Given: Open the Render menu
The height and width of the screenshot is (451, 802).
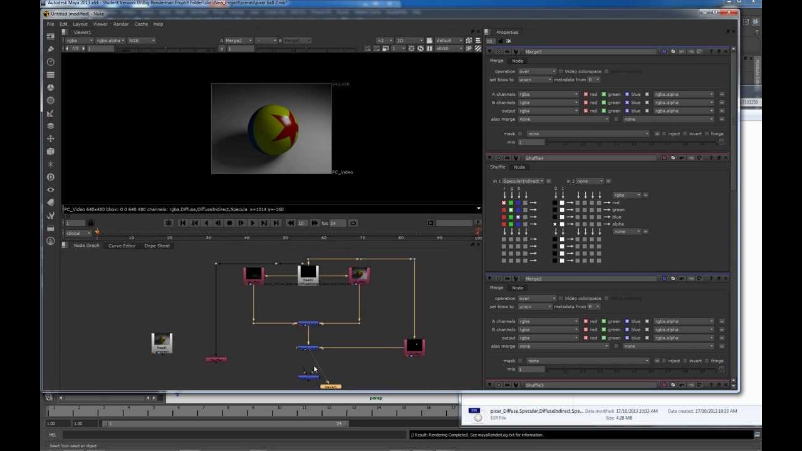Looking at the screenshot, I should click(x=121, y=24).
